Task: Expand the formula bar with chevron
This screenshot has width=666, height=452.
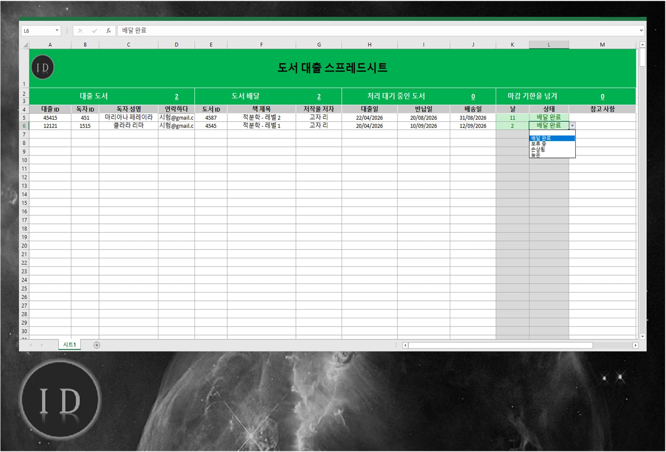Action: [x=641, y=30]
